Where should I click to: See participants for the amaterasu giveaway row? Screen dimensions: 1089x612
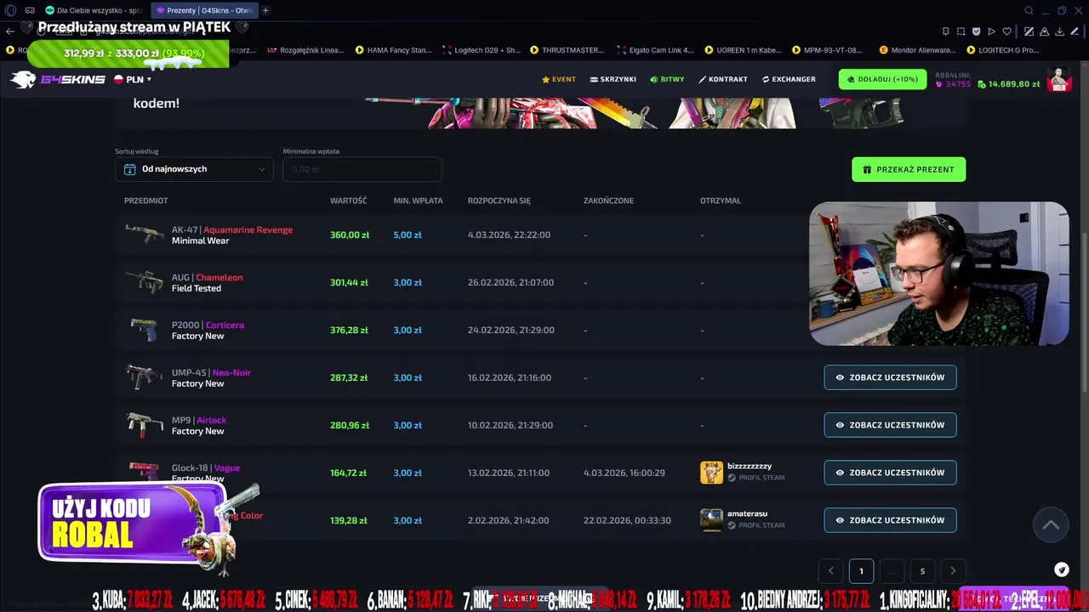pyautogui.click(x=890, y=520)
